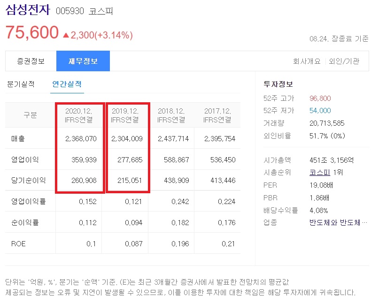Click the 08.24. 장종료 기준 timestamp
This screenshot has height=303, width=371.
pyautogui.click(x=339, y=38)
